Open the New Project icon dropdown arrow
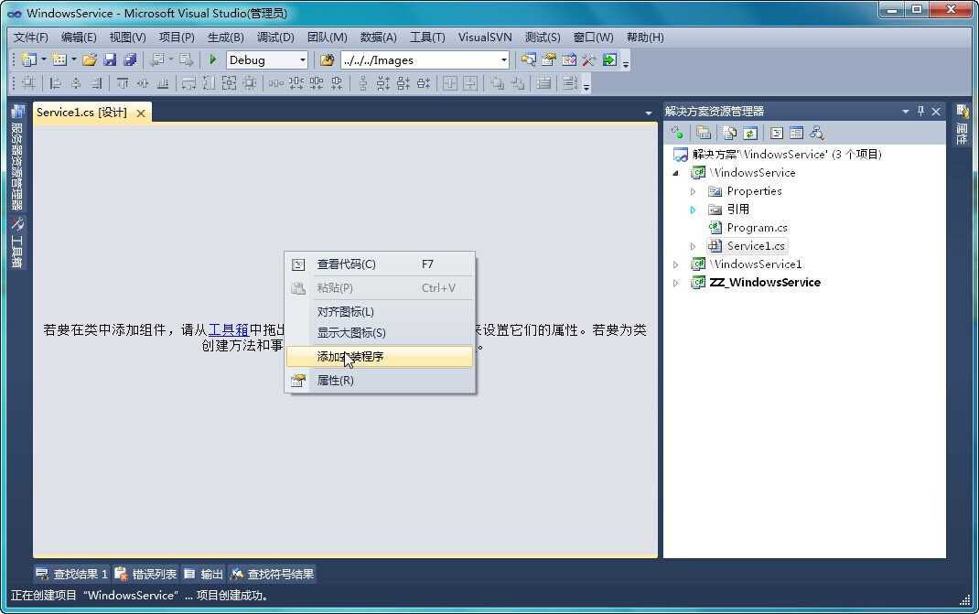Viewport: 979px width, 614px height. pos(44,60)
